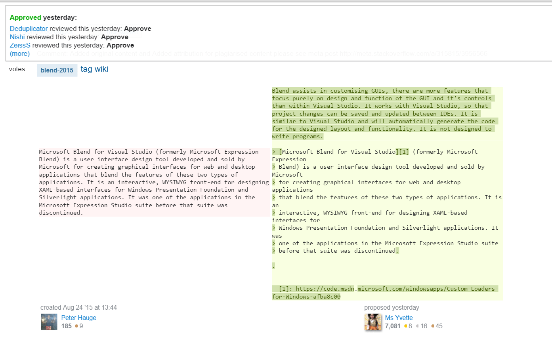Click the 'proposed yesterday' text
This screenshot has width=552, height=337.
[x=392, y=307]
